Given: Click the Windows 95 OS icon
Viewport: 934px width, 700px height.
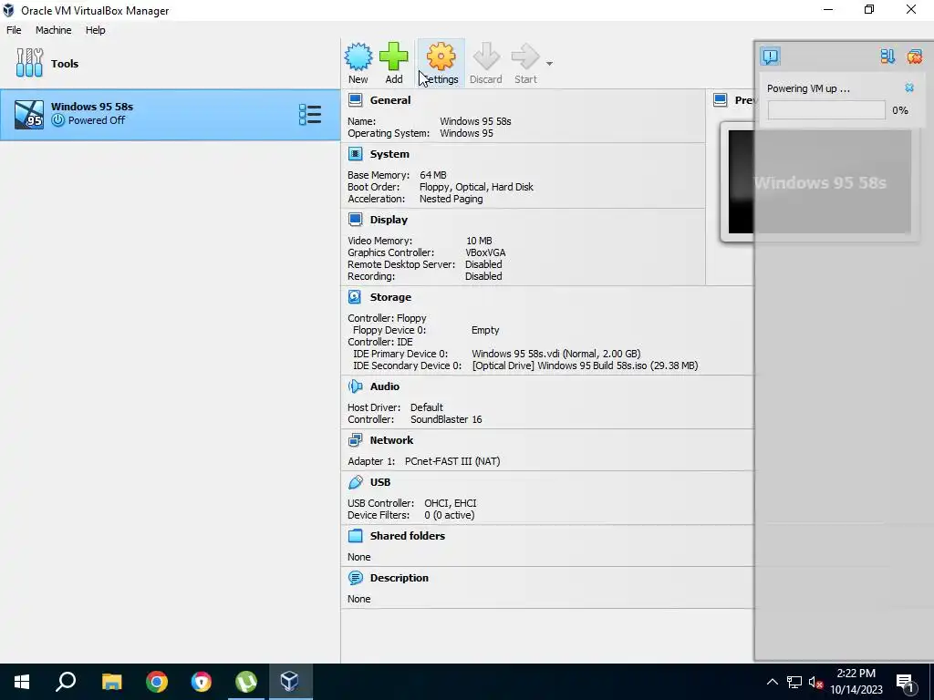Looking at the screenshot, I should 29,114.
